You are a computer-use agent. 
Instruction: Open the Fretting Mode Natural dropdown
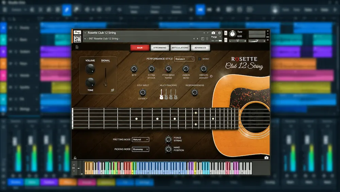140,140
